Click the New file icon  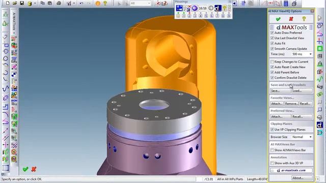coord(8,3)
